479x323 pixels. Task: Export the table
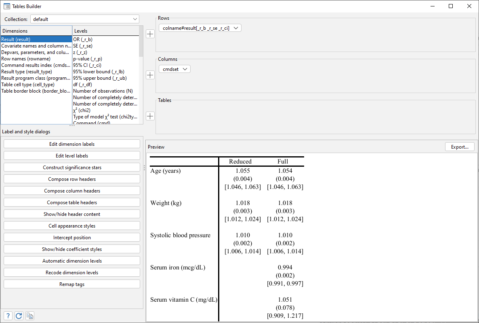pyautogui.click(x=460, y=147)
